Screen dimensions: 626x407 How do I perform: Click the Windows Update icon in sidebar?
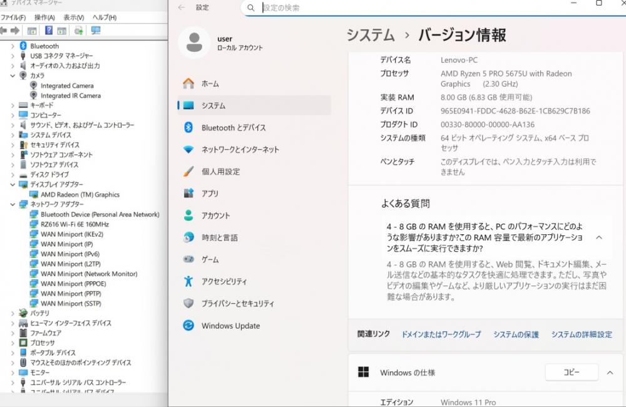coord(188,326)
